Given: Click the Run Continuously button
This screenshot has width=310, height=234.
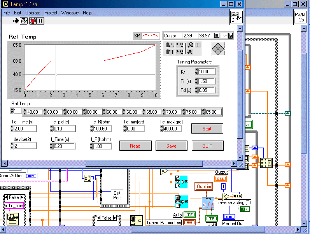Looking at the screenshot, I should pos(24,21).
